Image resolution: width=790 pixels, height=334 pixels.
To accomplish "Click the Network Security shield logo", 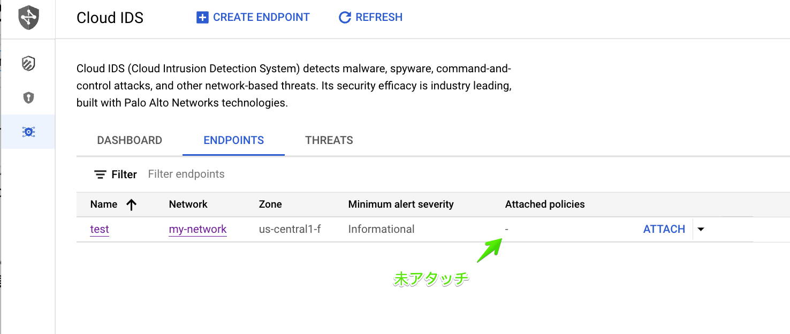I will (x=28, y=18).
